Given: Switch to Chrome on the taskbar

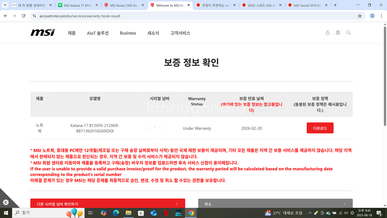Looking at the screenshot, I should (x=191, y=213).
